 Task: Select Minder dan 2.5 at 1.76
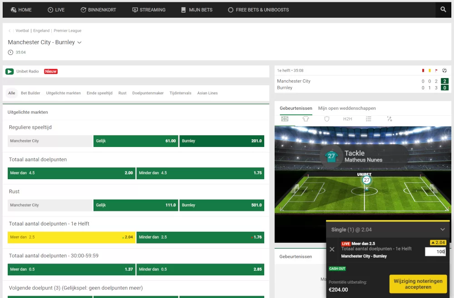(200, 237)
